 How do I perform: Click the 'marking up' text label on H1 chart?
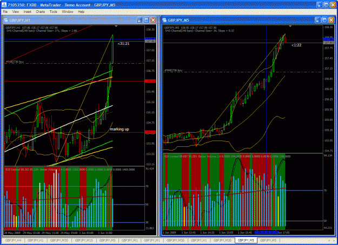click(x=120, y=130)
